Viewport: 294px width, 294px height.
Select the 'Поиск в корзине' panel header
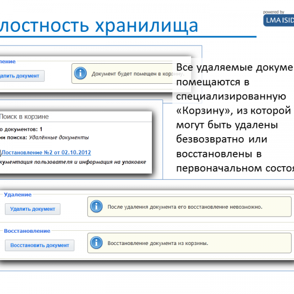coord(27,117)
